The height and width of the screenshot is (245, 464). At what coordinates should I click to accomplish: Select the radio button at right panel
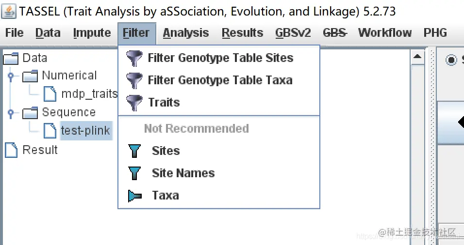click(451, 60)
